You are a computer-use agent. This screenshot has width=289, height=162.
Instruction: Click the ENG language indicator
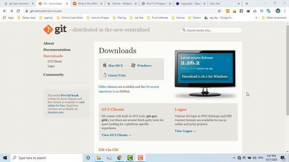(x=261, y=158)
